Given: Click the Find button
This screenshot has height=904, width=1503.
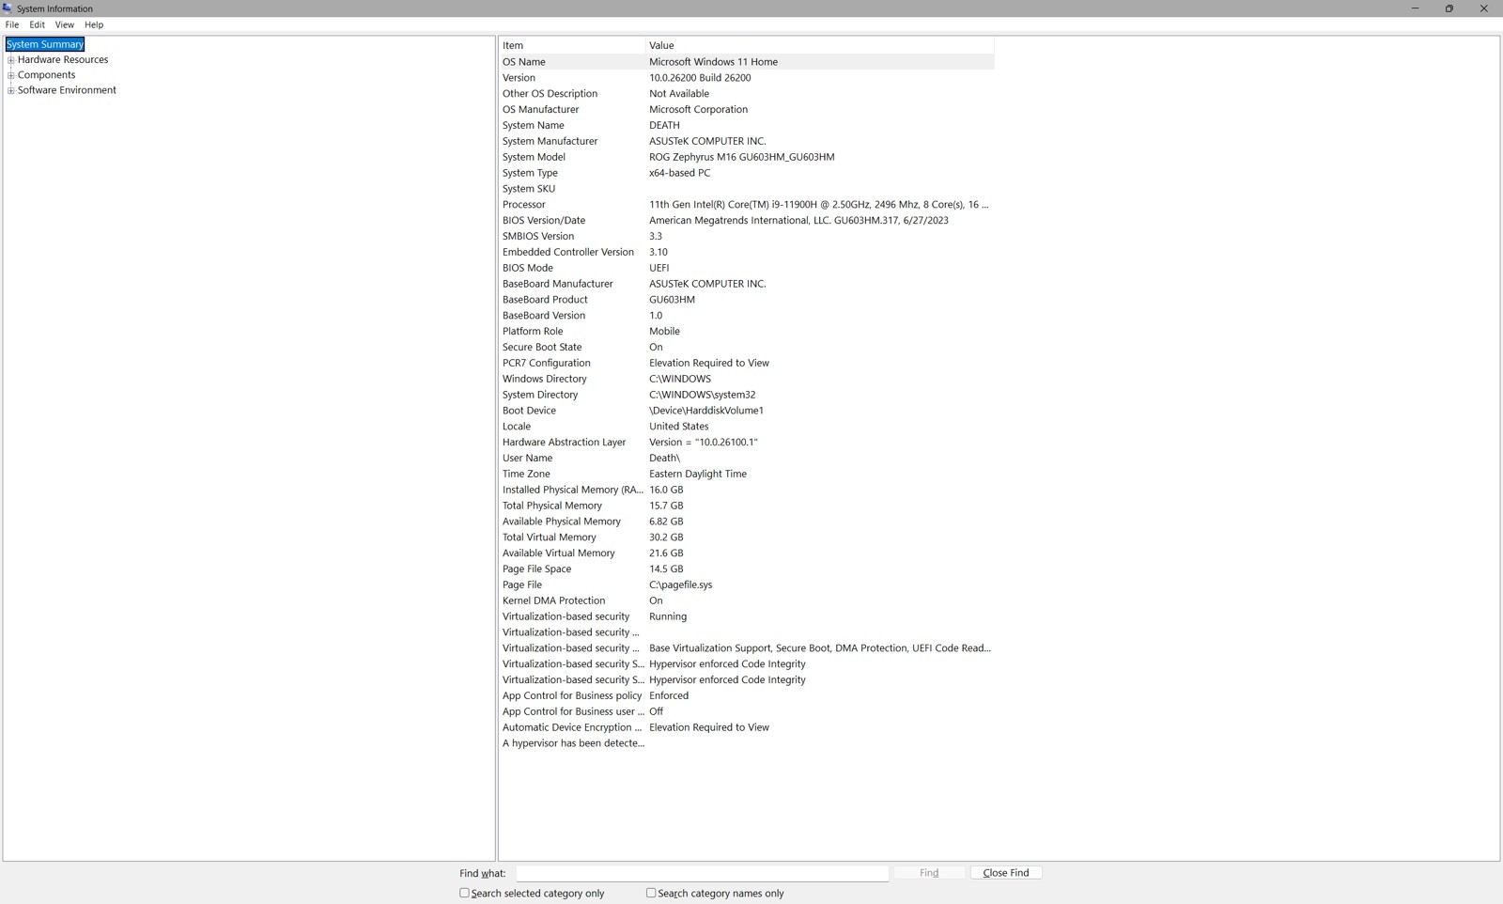Looking at the screenshot, I should [x=929, y=873].
